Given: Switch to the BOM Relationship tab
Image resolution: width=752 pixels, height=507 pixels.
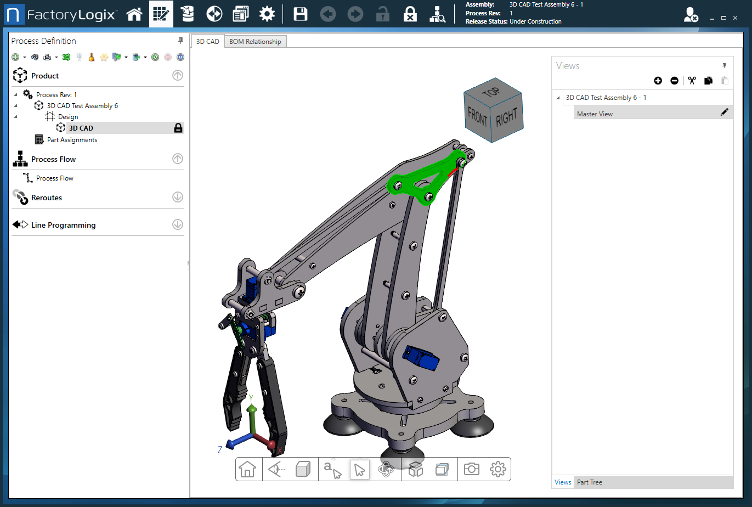Looking at the screenshot, I should coord(255,41).
